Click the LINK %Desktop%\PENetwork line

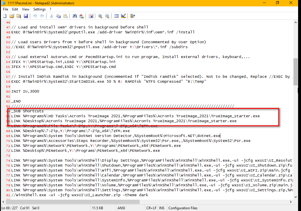(86, 151)
